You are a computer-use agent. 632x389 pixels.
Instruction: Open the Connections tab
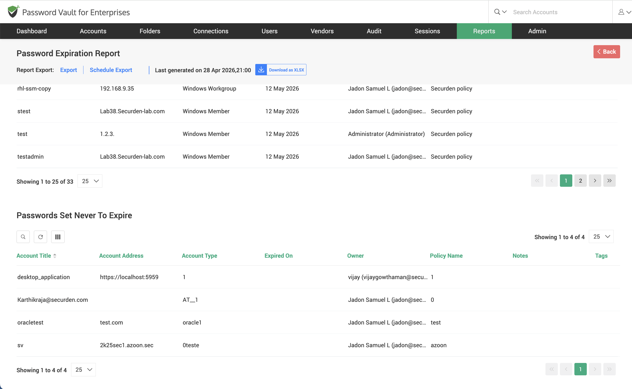click(211, 31)
